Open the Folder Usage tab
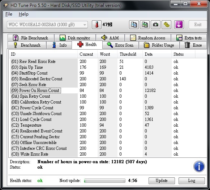 coord(159,45)
